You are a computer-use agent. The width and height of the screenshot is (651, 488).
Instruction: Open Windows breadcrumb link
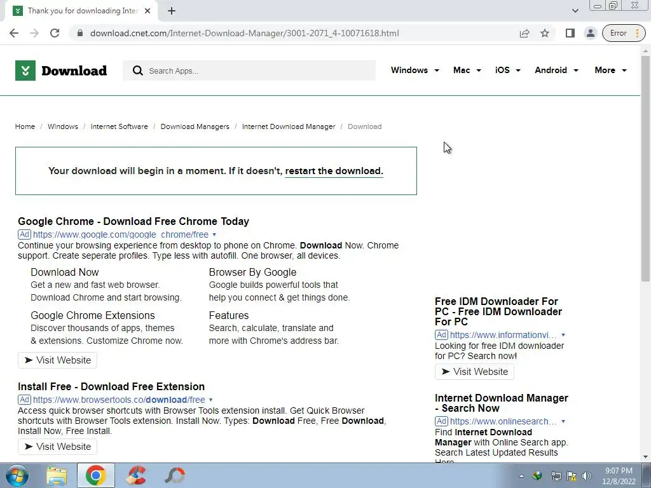pyautogui.click(x=63, y=126)
